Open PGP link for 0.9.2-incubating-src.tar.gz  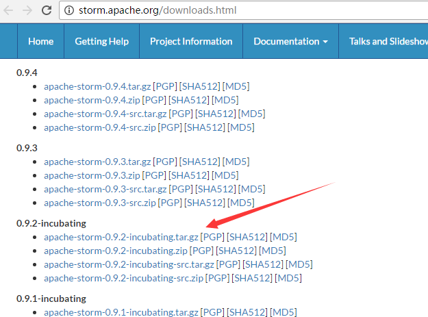tap(228, 264)
